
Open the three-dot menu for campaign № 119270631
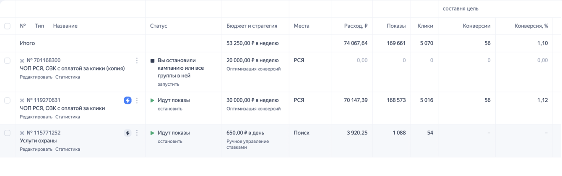point(137,100)
